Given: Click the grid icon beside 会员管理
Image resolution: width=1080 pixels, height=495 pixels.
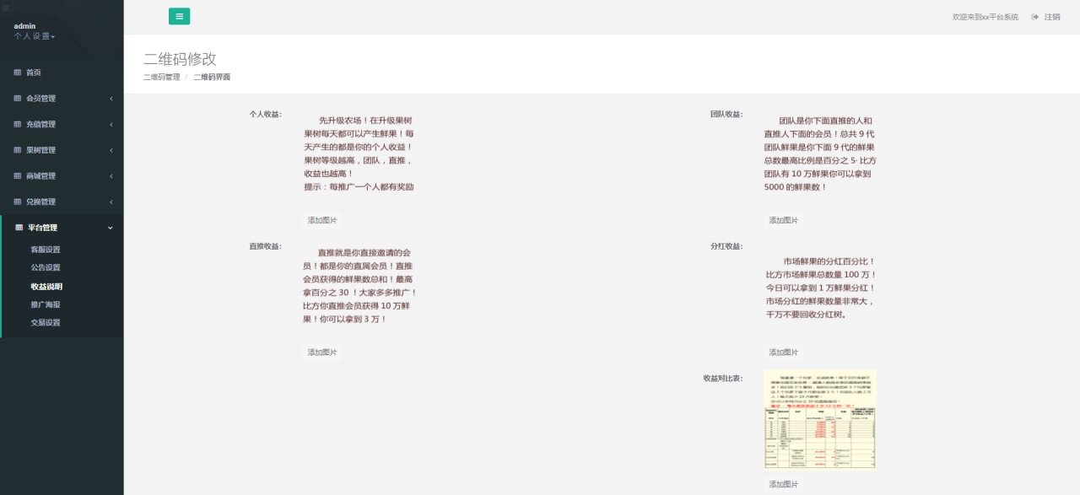Looking at the screenshot, I should [18, 99].
